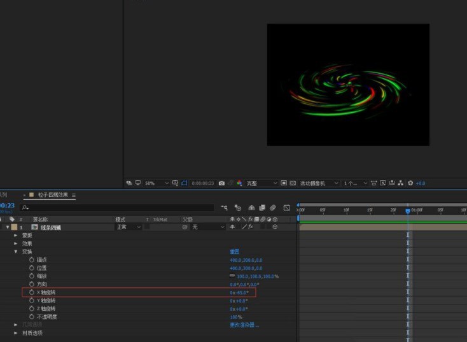Toggle the 不透明度 stopwatch keyframing
The height and width of the screenshot is (342, 467).
point(32,317)
